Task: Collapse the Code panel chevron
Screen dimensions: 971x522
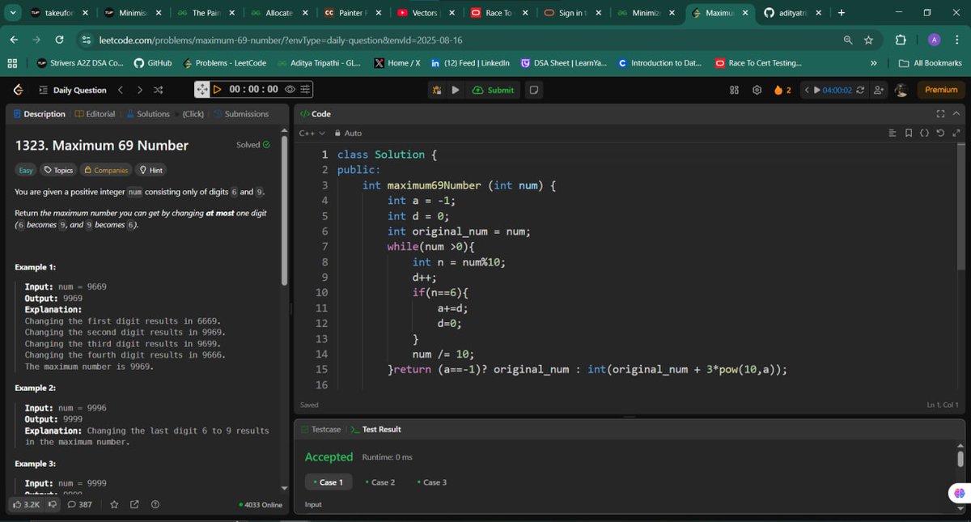Action: (956, 114)
